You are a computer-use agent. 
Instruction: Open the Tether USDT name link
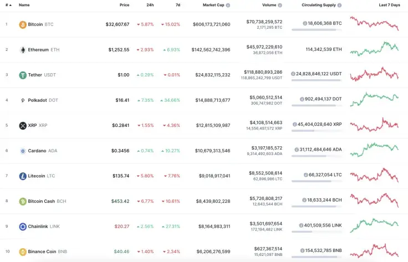point(42,75)
